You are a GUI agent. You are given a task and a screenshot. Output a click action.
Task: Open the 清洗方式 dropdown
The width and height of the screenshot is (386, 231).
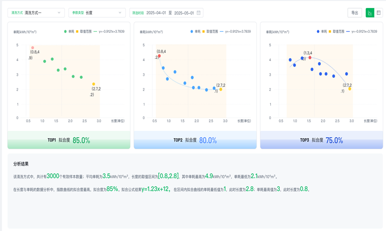(x=36, y=13)
